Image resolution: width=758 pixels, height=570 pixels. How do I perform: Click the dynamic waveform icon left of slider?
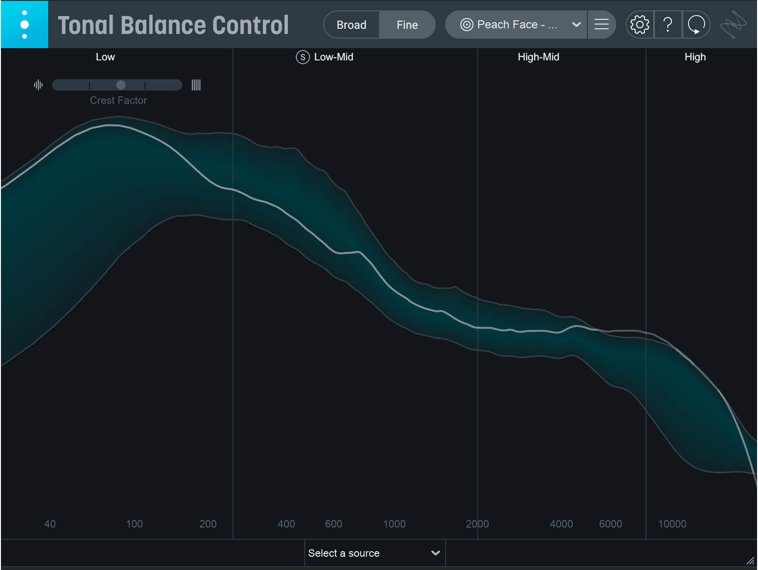coord(38,85)
